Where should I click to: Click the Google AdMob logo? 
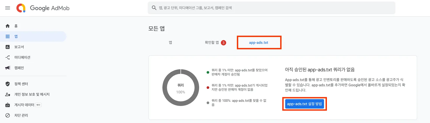tap(43, 8)
